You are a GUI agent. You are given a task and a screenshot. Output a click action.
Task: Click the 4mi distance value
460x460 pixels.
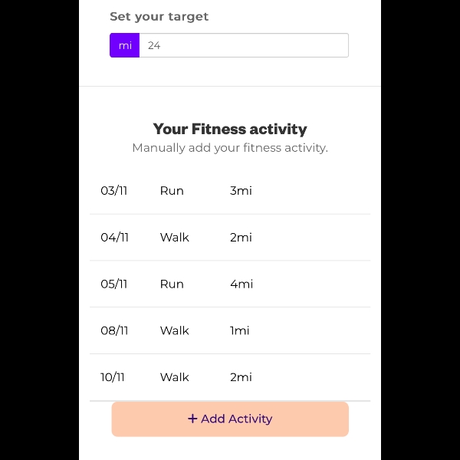point(242,284)
